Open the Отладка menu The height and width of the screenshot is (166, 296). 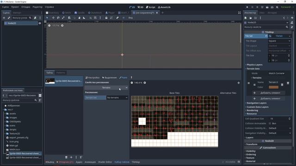(x=26, y=7)
